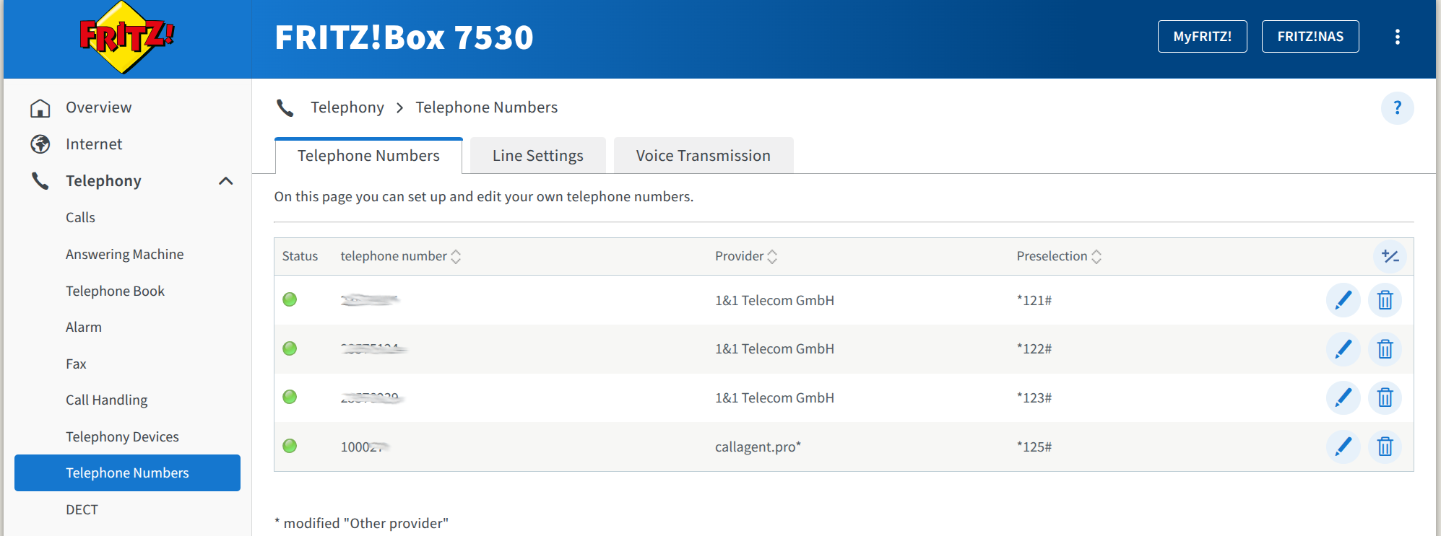Edit the callagent.pro number entry
The height and width of the screenshot is (536, 1441).
coord(1343,447)
